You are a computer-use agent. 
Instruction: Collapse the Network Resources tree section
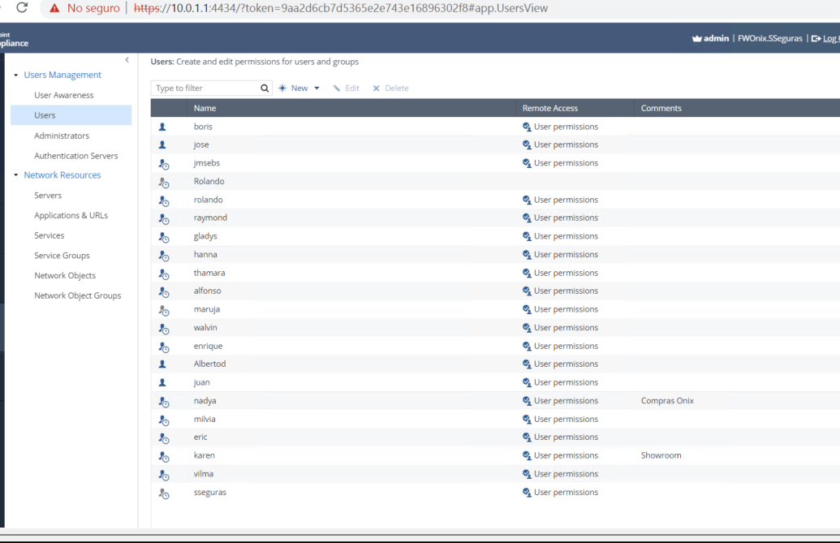click(15, 175)
